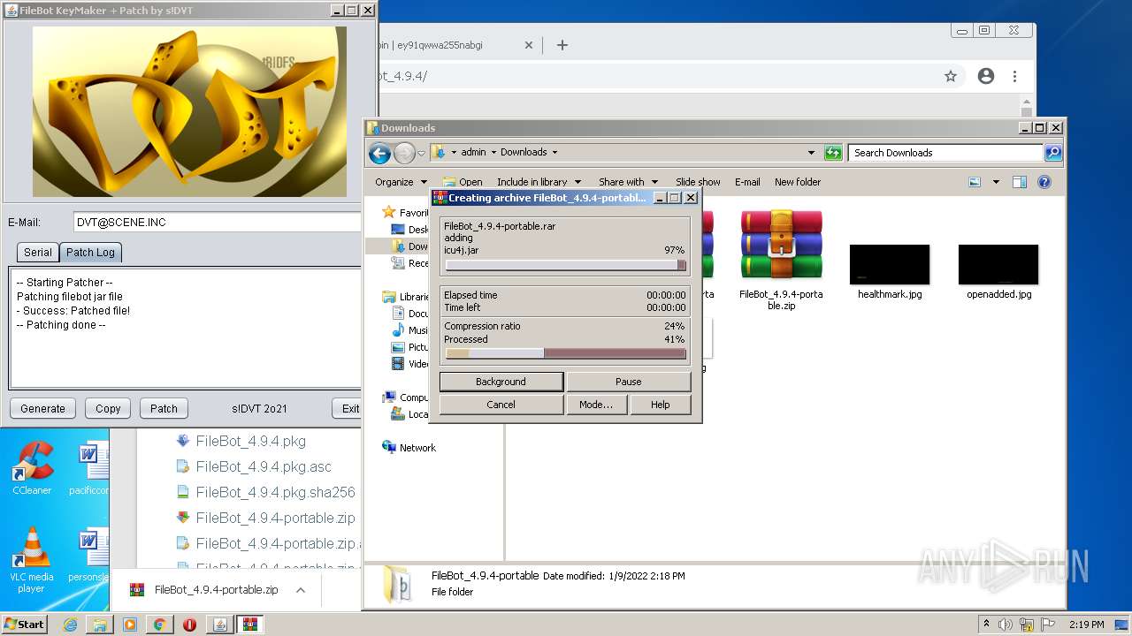Open Explorer help question mark icon
The width and height of the screenshot is (1132, 636).
pos(1044,182)
